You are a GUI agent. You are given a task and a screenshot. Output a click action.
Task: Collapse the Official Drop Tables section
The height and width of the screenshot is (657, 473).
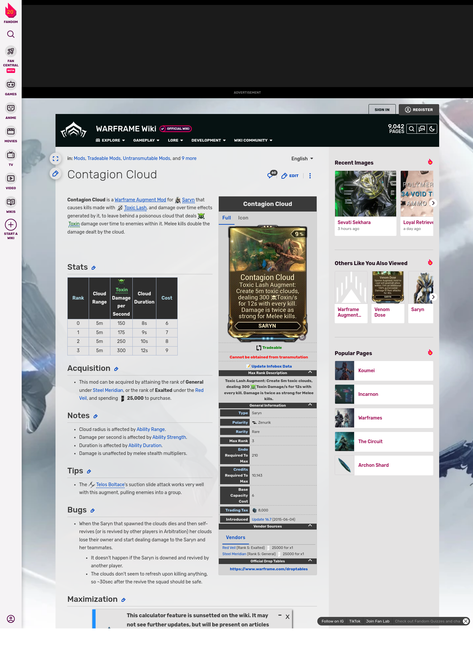(x=310, y=560)
